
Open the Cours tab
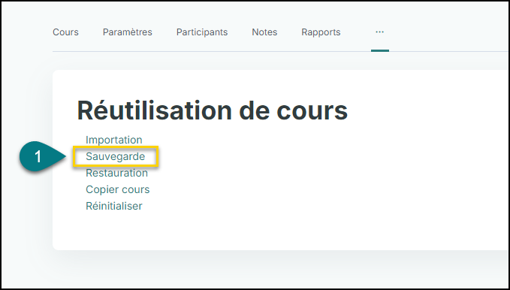[x=65, y=32]
